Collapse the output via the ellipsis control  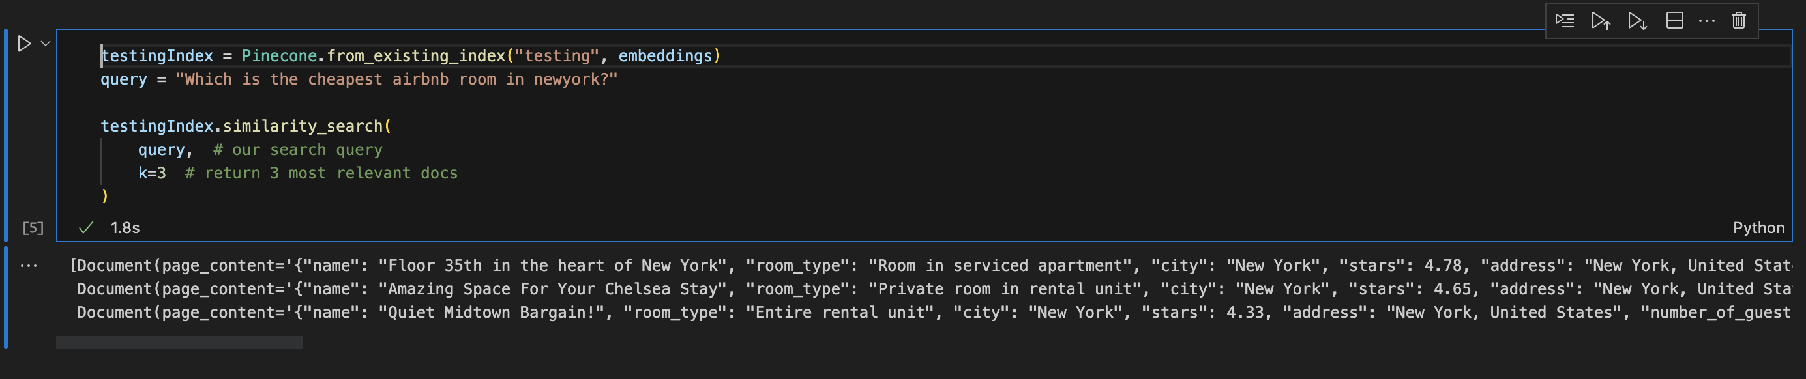tap(28, 266)
